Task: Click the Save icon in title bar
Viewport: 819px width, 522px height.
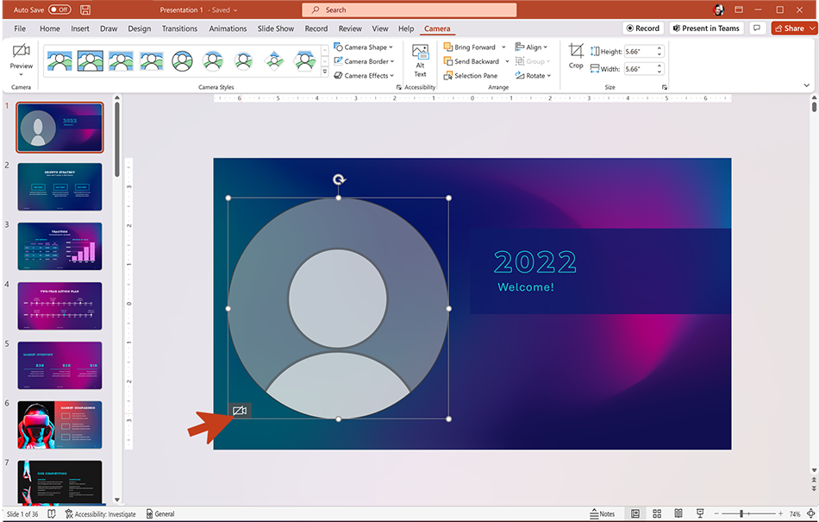Action: (85, 9)
